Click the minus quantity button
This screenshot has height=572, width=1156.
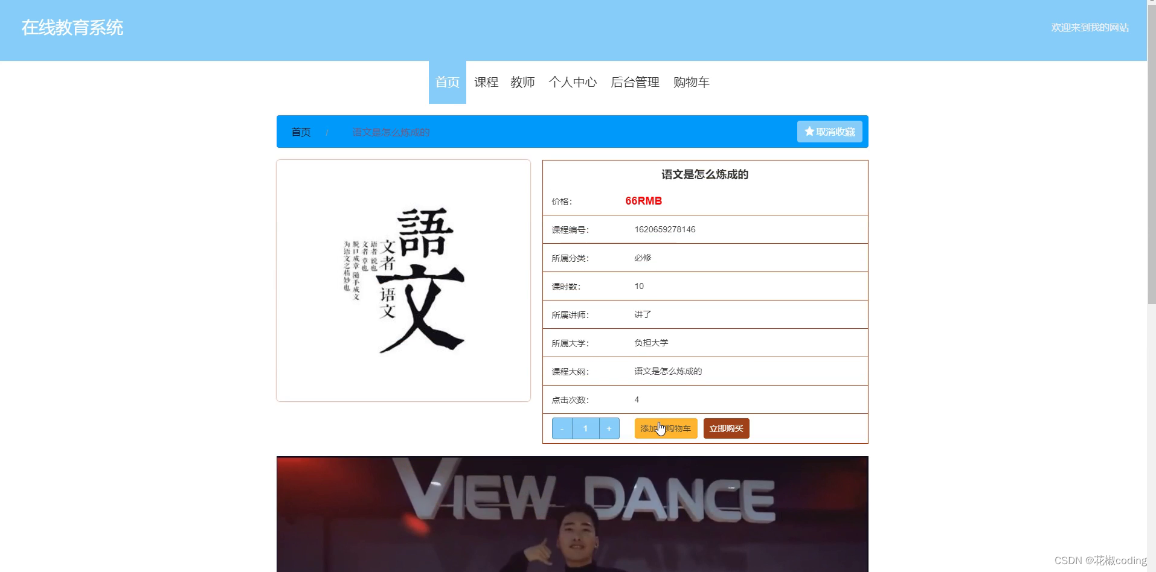coord(562,428)
